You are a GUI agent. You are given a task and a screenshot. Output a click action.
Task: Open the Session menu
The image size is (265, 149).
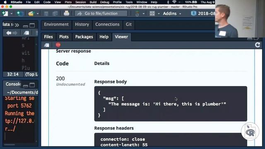(80, 2)
